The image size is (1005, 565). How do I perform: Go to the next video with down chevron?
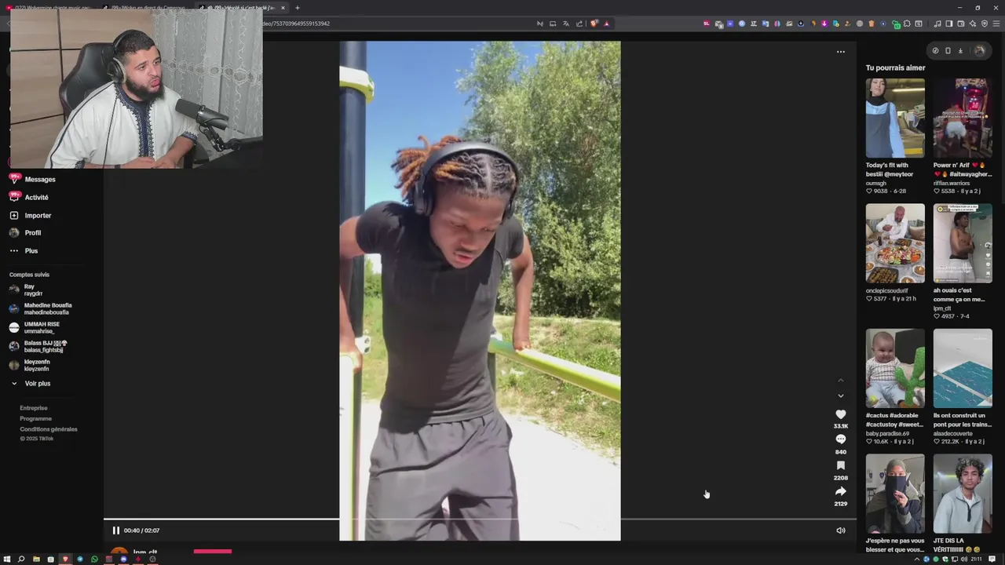click(x=840, y=396)
